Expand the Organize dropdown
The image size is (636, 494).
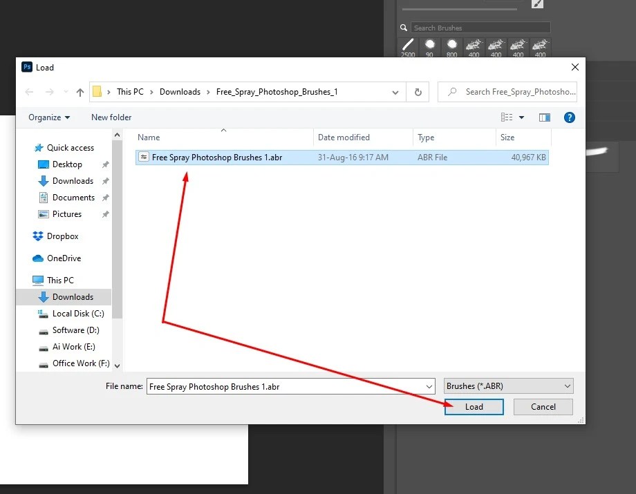click(48, 117)
